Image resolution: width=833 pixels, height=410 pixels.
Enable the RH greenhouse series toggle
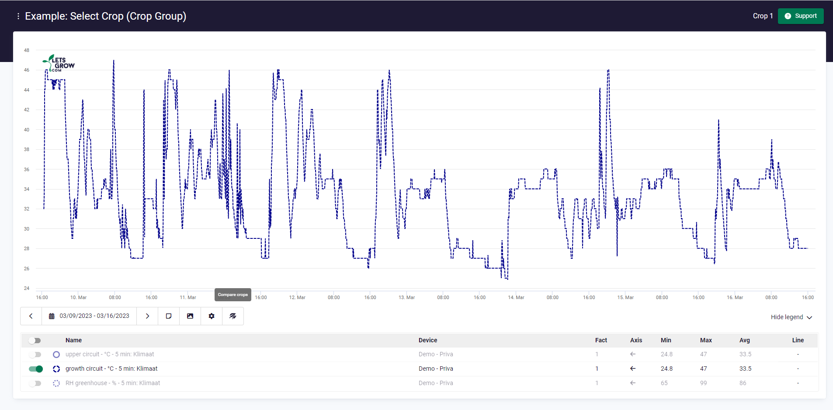[x=35, y=383]
